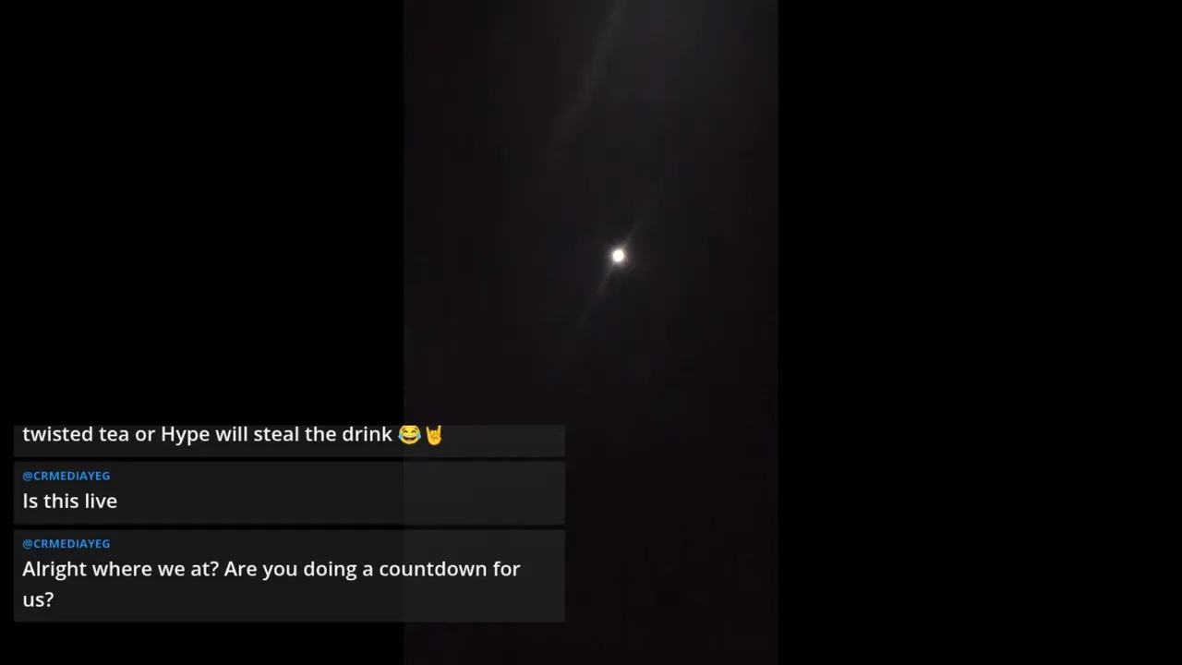Open the @CRMEDIAYEG username above "Alright where we at?"

pyautogui.click(x=66, y=543)
